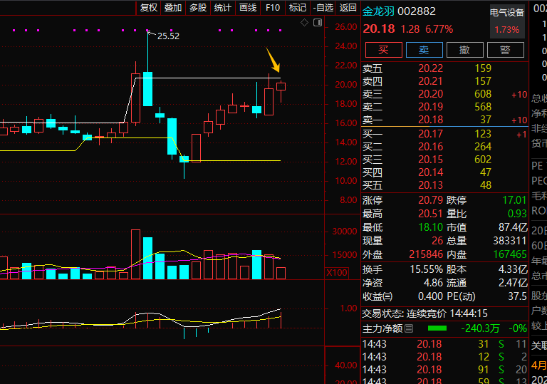
Task: Click 量比 value 0.93
Action: 517,214
